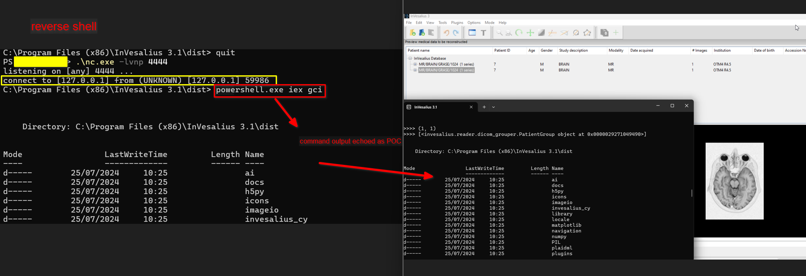The width and height of the screenshot is (806, 276).
Task: Select the InVesalius Database root item
Action: [x=430, y=58]
